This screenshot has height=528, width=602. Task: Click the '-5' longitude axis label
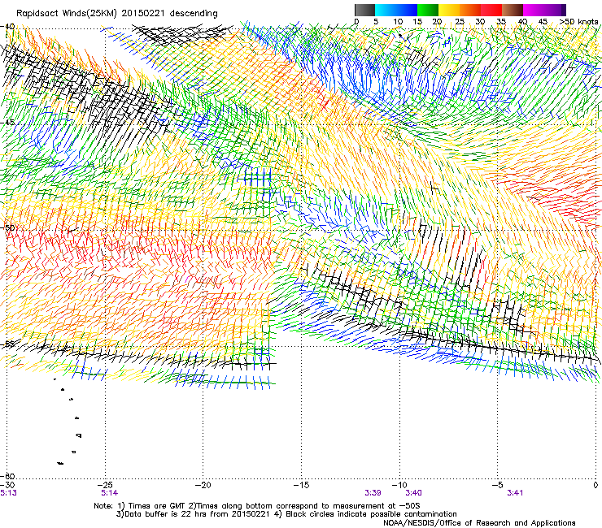[497, 486]
